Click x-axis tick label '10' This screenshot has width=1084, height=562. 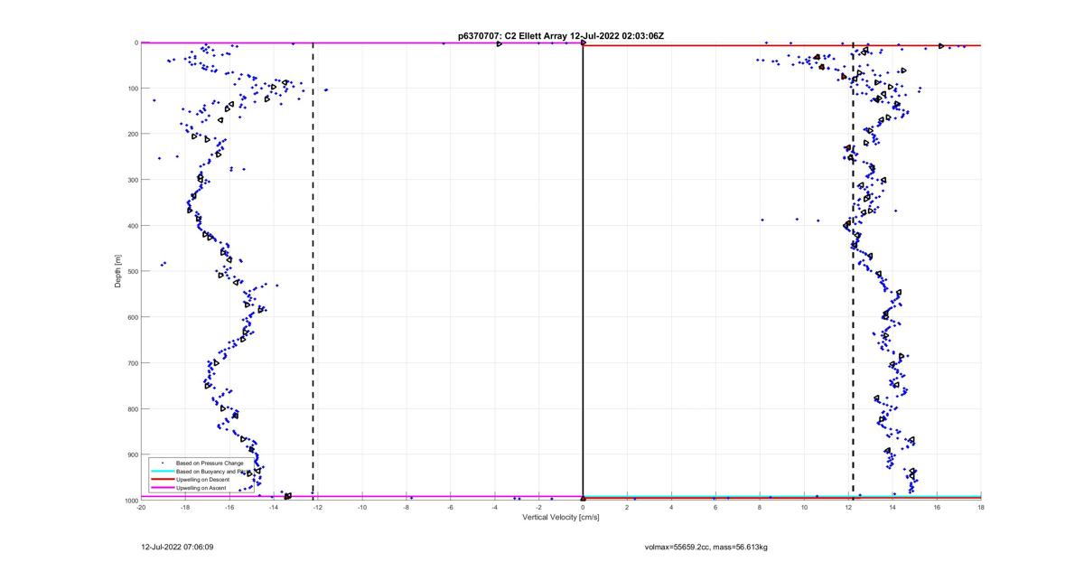pyautogui.click(x=804, y=507)
